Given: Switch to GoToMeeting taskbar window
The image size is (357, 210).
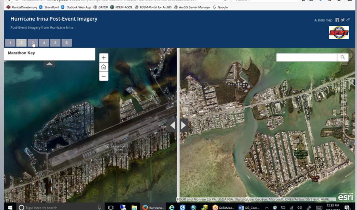Looking at the screenshot, I should [224, 207].
